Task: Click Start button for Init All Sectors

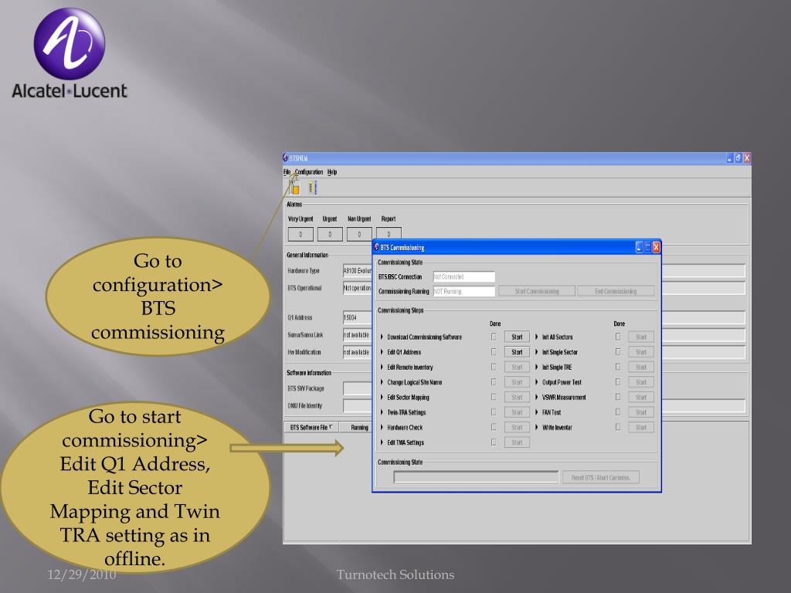Action: 641,337
